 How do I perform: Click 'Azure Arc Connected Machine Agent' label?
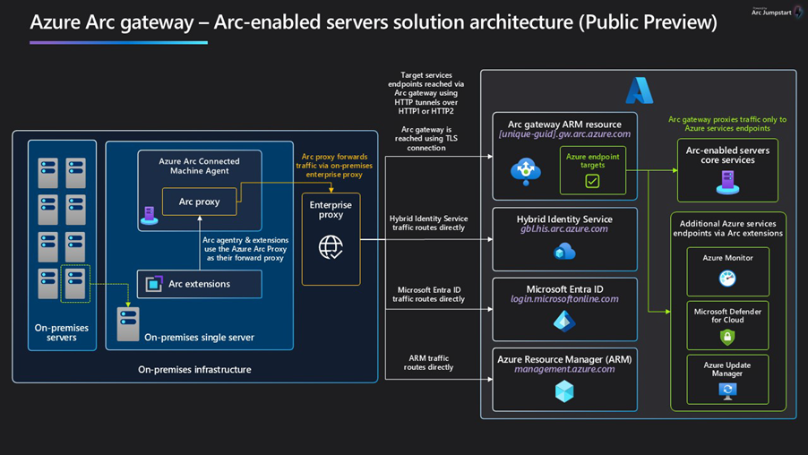[199, 166]
